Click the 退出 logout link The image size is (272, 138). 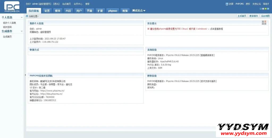coord(56,4)
